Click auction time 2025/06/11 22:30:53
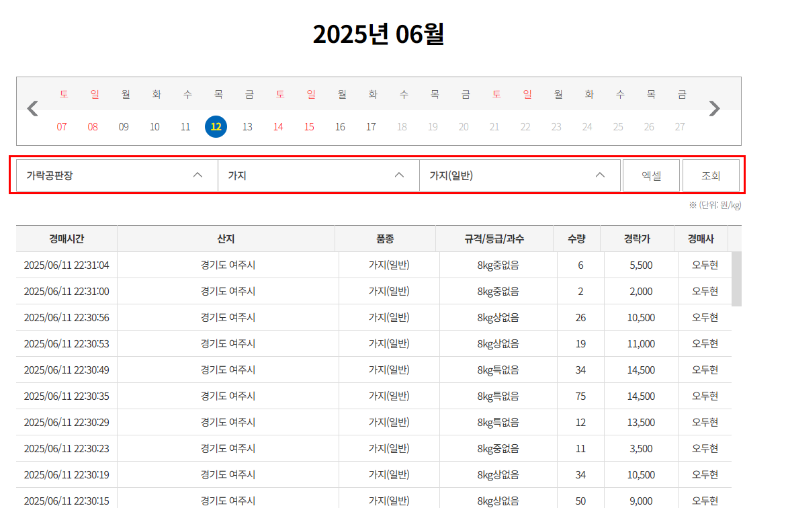 point(67,343)
